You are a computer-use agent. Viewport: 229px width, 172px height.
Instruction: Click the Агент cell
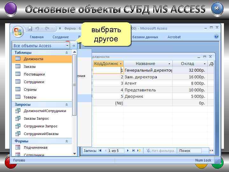click(148, 83)
